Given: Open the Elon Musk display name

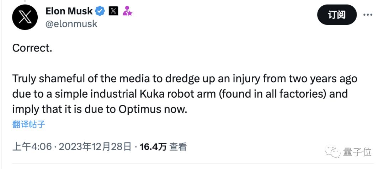Looking at the screenshot, I should click(69, 11).
